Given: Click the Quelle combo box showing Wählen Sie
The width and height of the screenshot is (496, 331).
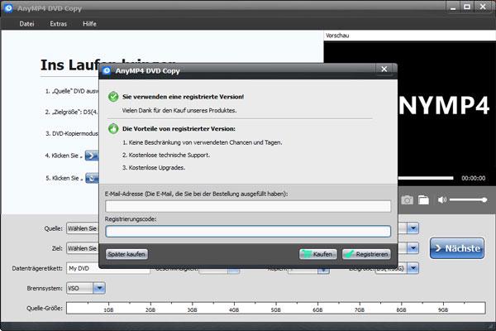Looking at the screenshot, I should click(x=83, y=228).
